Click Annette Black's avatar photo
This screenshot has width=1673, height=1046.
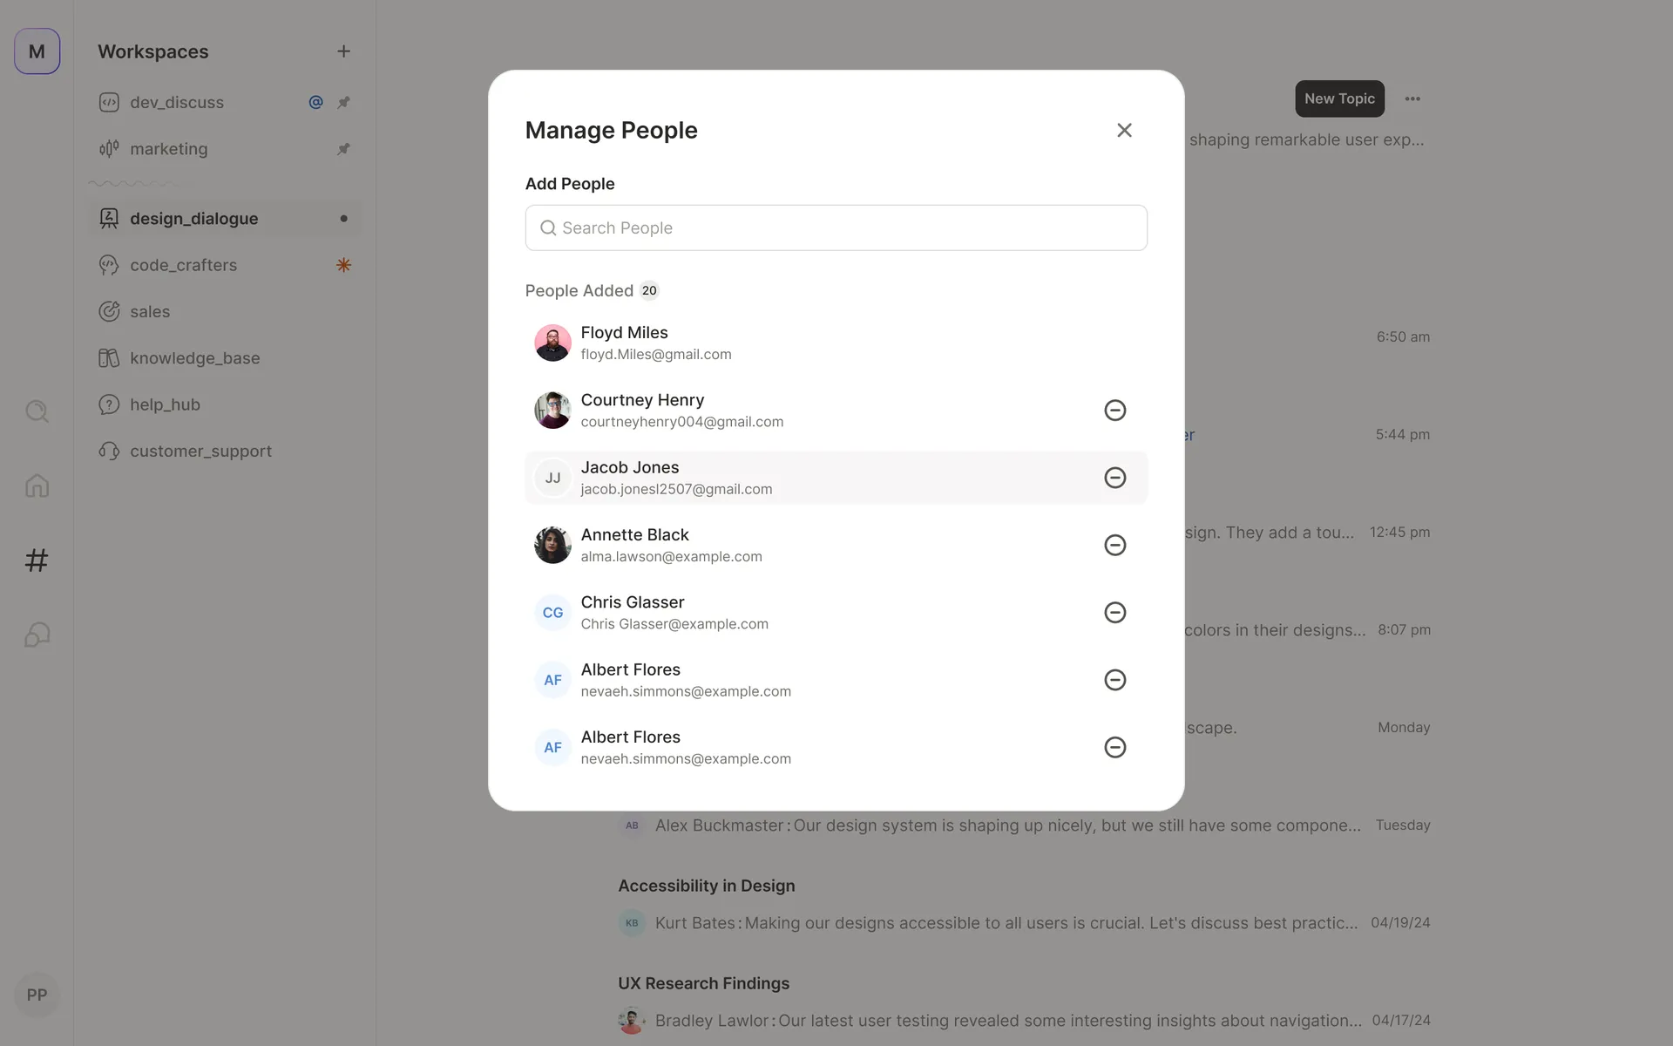pos(552,545)
